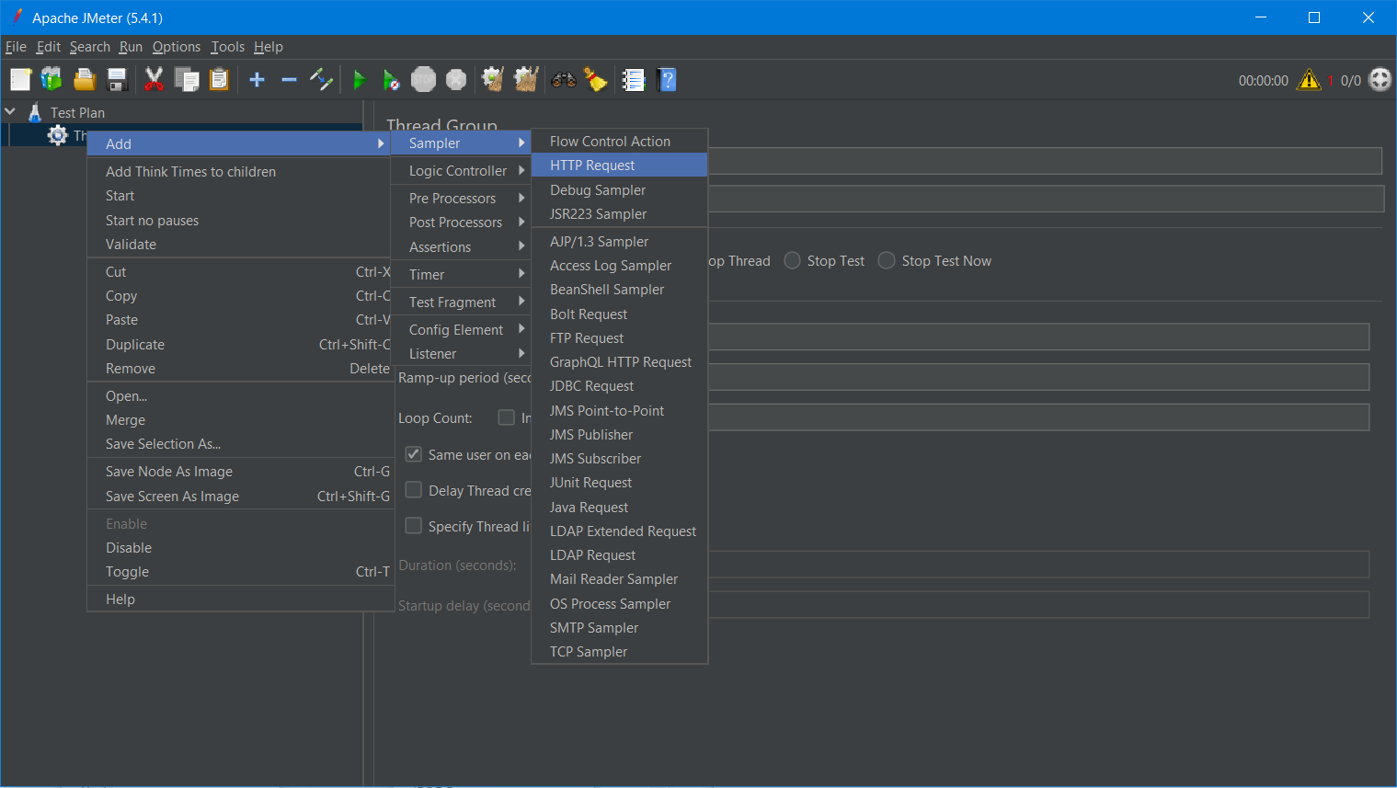Click the Paste clipboard icon
The width and height of the screenshot is (1397, 788).
pyautogui.click(x=219, y=80)
